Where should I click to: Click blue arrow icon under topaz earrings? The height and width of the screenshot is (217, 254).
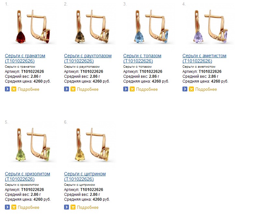(126, 89)
